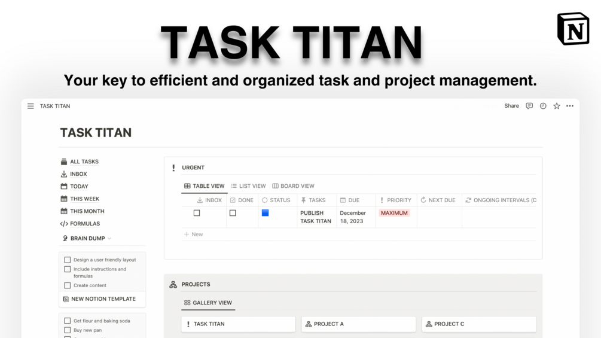This screenshot has width=601, height=338.
Task: Click TASK TITAN breadcrumb in top bar
Action: (55, 106)
